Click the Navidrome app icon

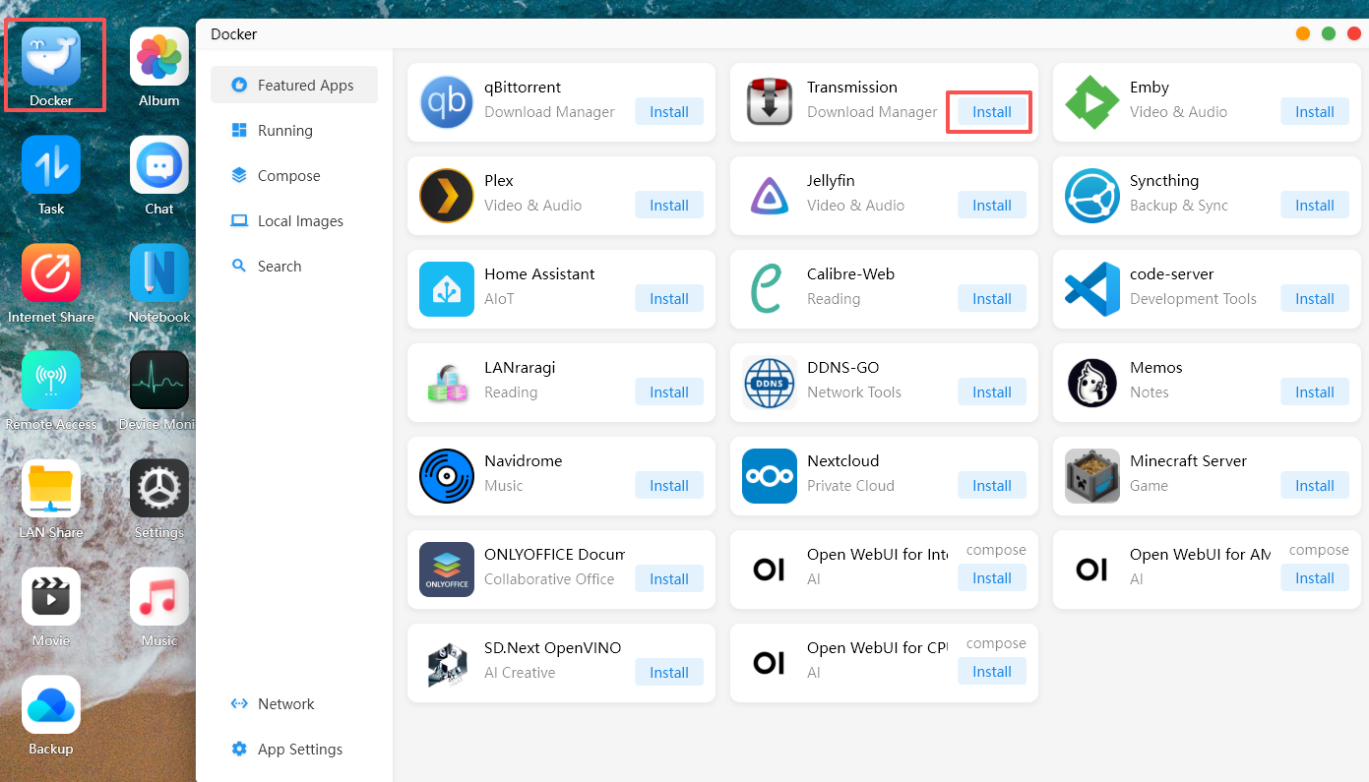tap(447, 476)
